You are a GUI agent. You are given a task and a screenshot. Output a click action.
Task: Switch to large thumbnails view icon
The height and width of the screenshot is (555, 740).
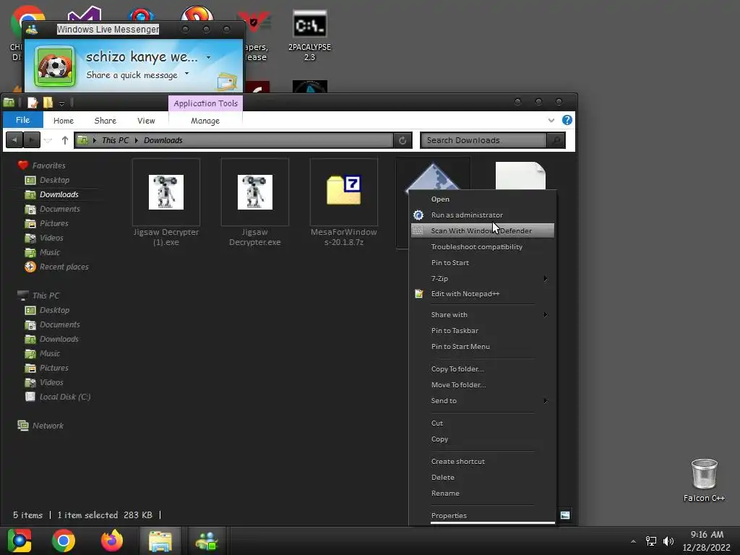[565, 515]
